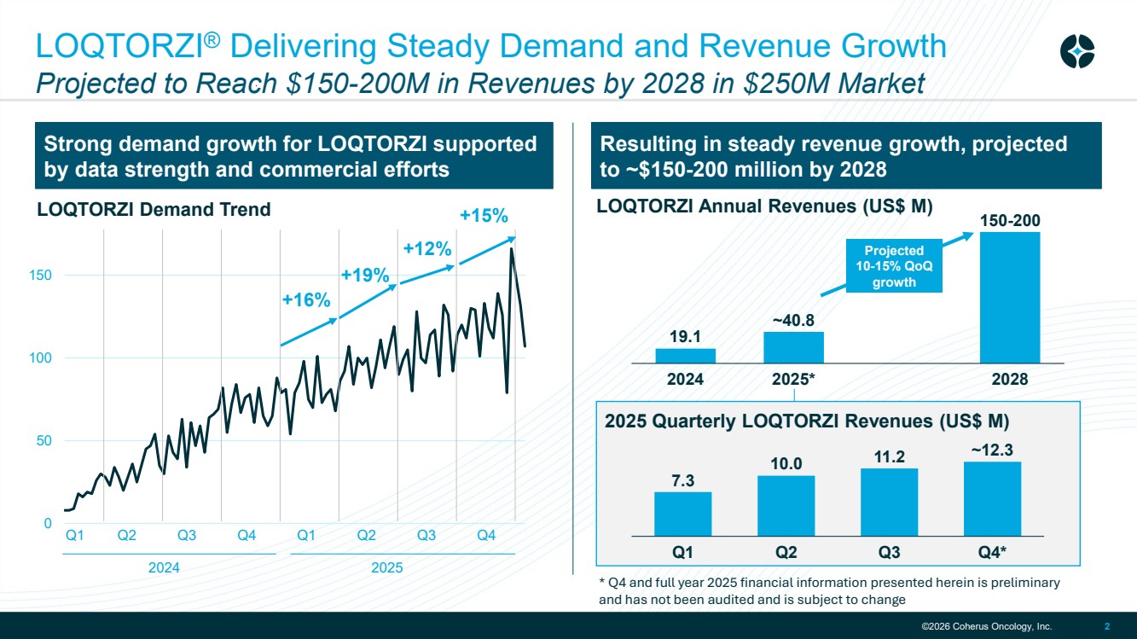Image resolution: width=1137 pixels, height=639 pixels.
Task: Click the +15% growth label
Action: click(x=484, y=215)
